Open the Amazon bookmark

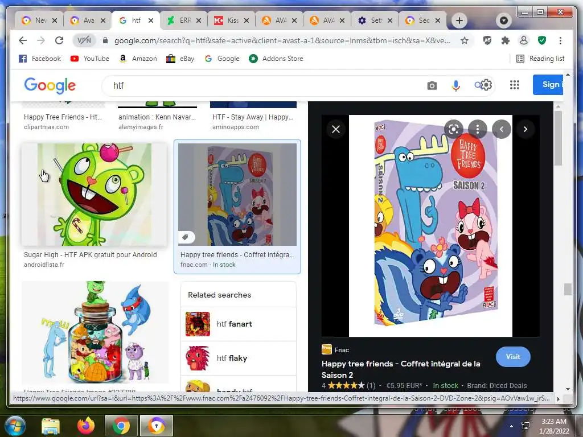[x=138, y=59]
